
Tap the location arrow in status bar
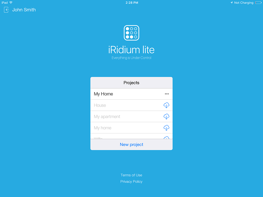[232, 3]
